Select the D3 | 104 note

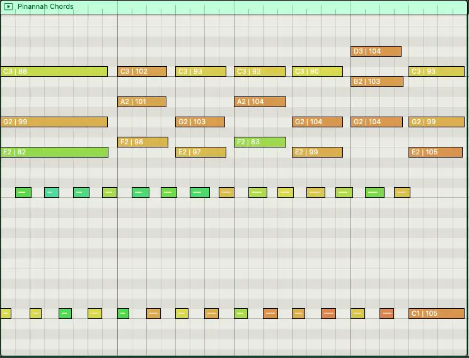coord(376,51)
